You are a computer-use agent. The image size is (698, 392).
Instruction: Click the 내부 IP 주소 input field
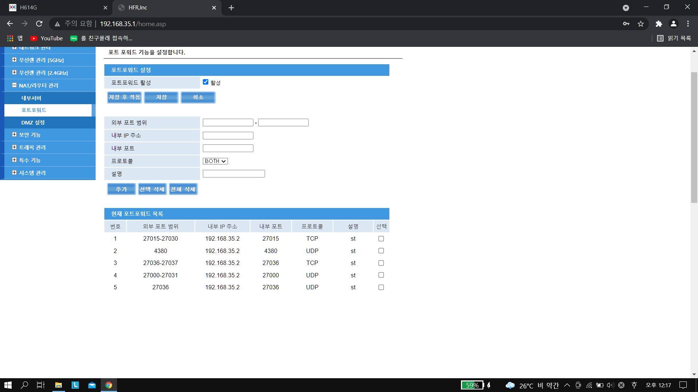click(x=228, y=136)
